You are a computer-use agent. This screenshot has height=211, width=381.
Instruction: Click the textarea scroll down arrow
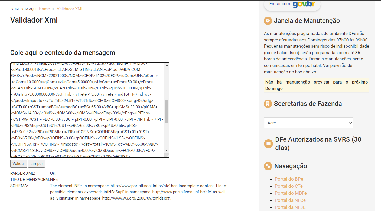[167, 151]
